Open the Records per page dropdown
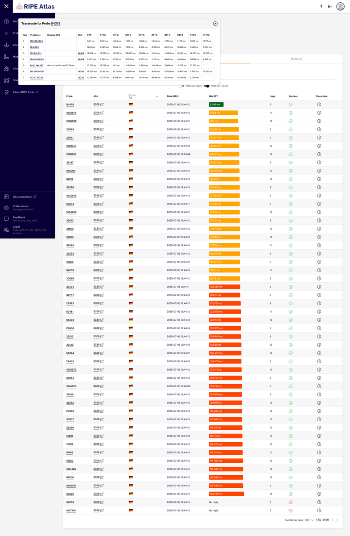Screen dimensions: 350x536 click(x=309, y=520)
